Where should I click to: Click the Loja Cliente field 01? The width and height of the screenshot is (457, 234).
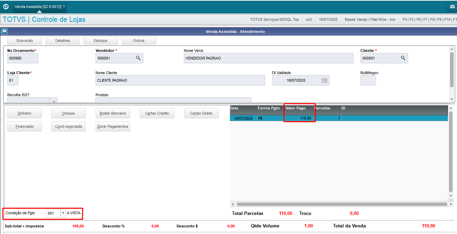tap(13, 80)
